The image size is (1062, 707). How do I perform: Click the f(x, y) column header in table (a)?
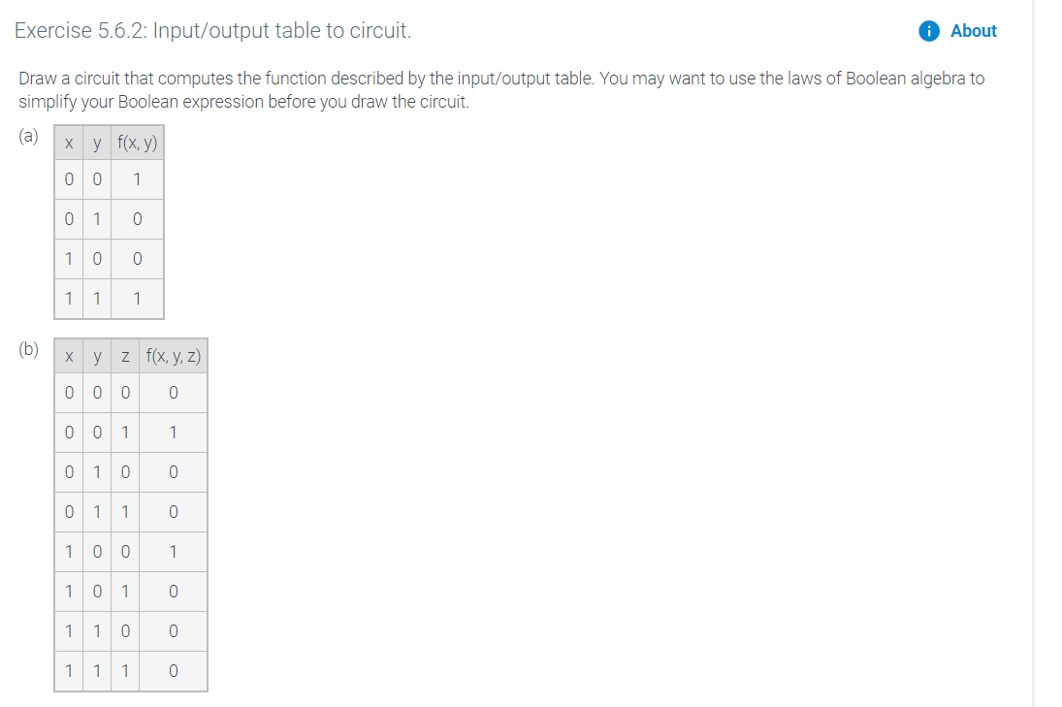pyautogui.click(x=136, y=143)
